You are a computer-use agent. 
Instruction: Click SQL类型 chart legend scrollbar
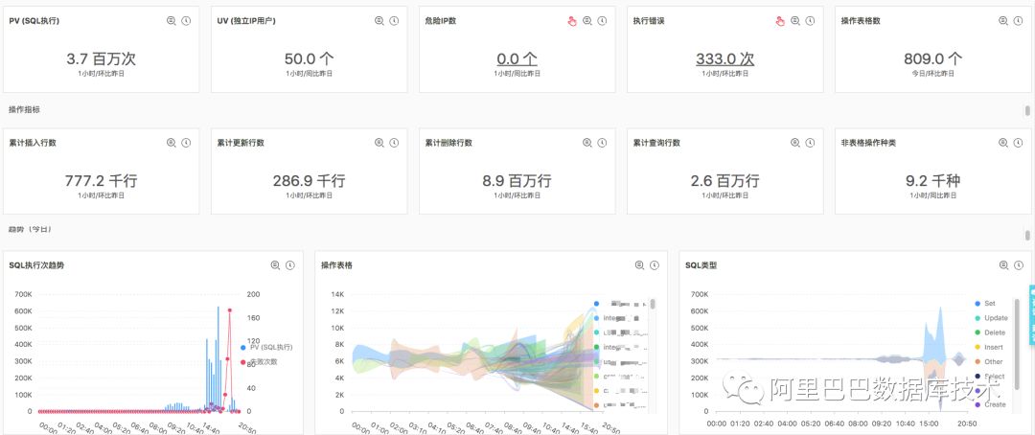point(1017,343)
